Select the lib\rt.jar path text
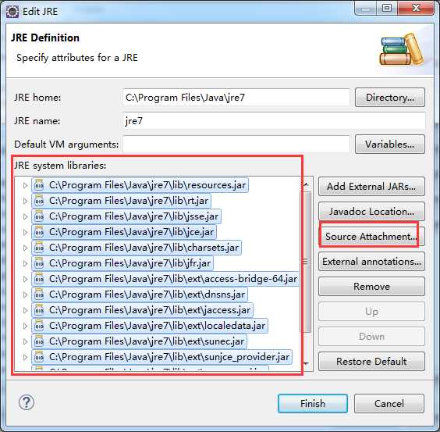 pyautogui.click(x=129, y=201)
